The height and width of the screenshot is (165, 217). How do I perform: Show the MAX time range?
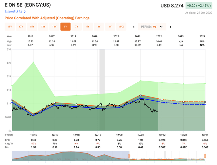click(x=121, y=27)
